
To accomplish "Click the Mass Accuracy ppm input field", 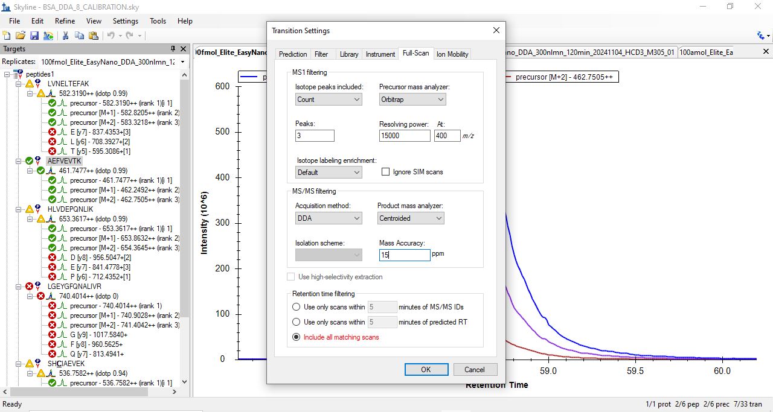I will pyautogui.click(x=404, y=255).
